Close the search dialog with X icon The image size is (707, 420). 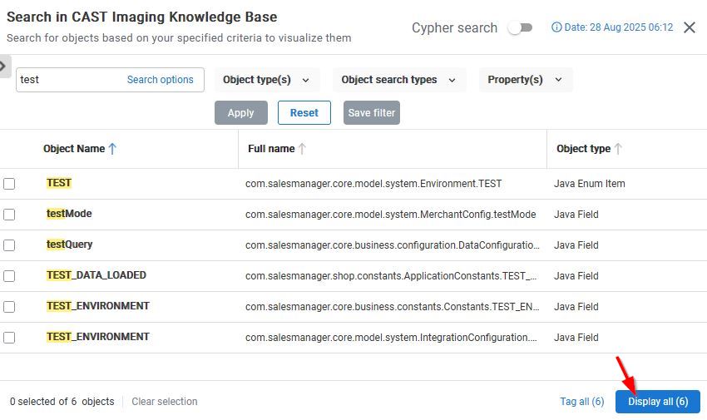(690, 27)
